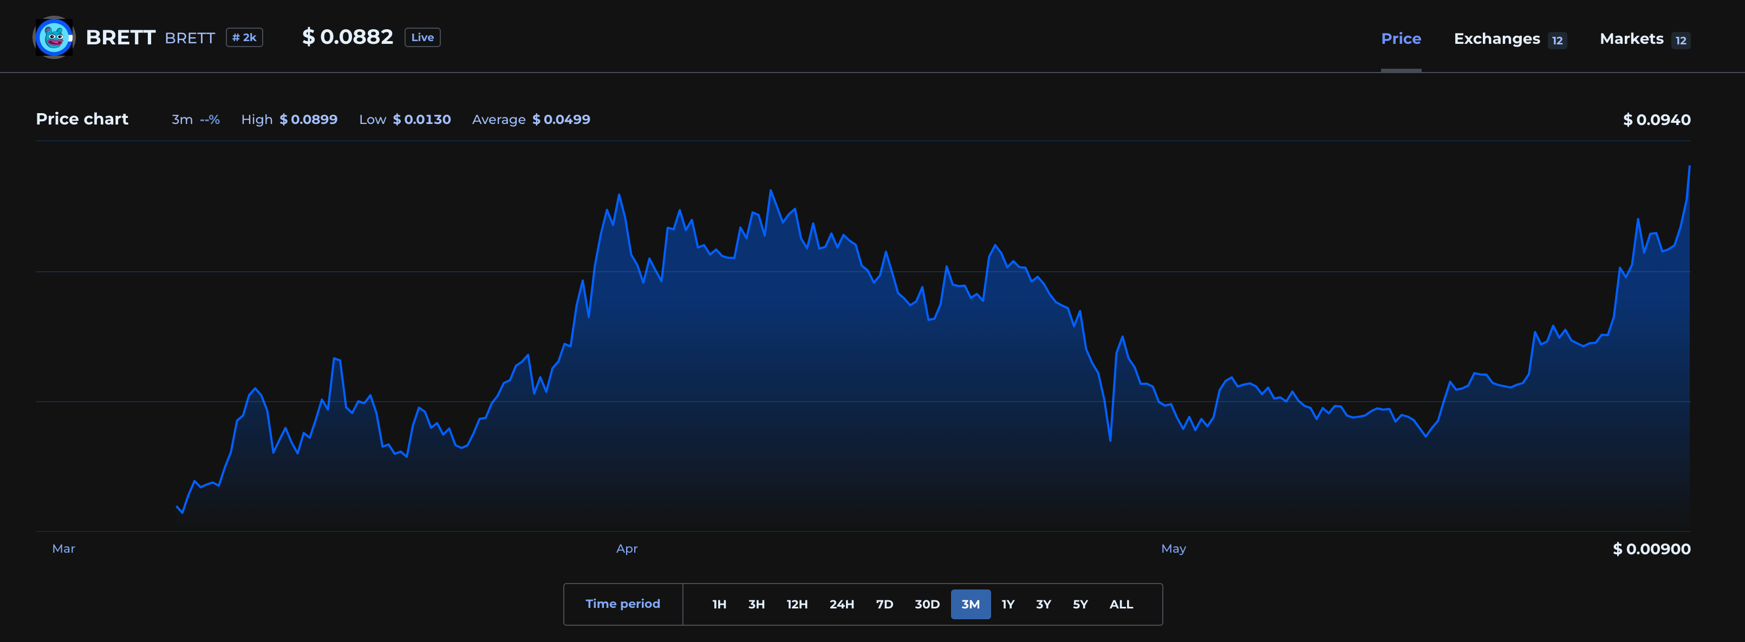The height and width of the screenshot is (642, 1745).
Task: Set chart range to 3Y
Action: 1043,604
